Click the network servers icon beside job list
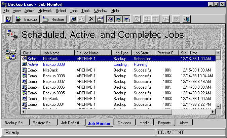 (x=11, y=55)
